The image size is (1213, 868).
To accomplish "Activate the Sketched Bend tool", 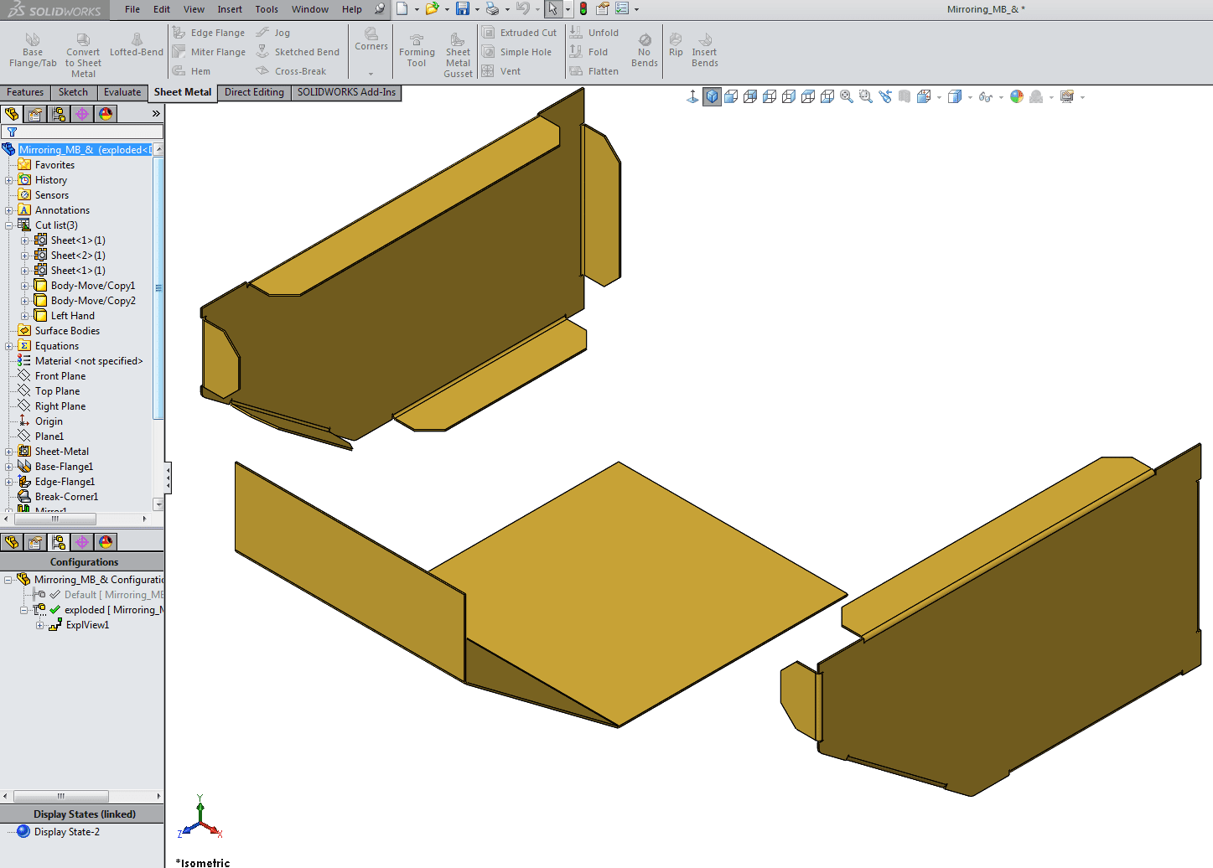I will coord(298,52).
